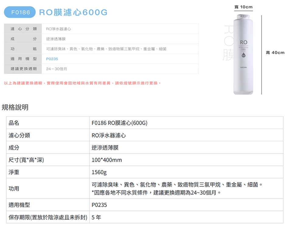
Task: Click the 寬 10cm width label
Action: pyautogui.click(x=243, y=7)
